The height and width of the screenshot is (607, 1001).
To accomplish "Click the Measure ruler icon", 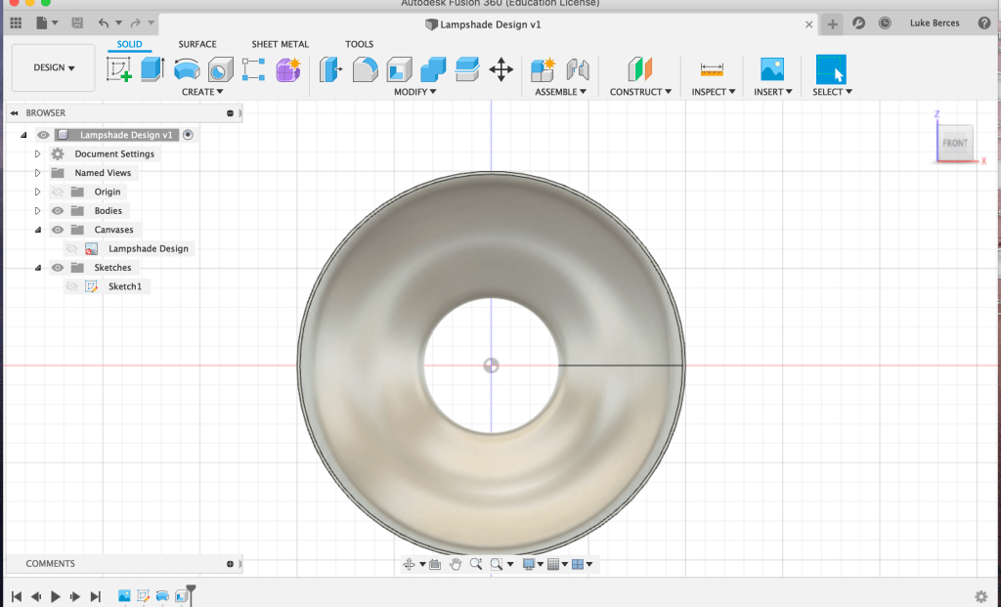I will (x=712, y=69).
